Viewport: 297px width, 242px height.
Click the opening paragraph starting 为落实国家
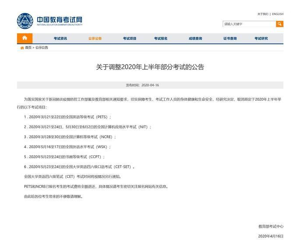click(149, 103)
